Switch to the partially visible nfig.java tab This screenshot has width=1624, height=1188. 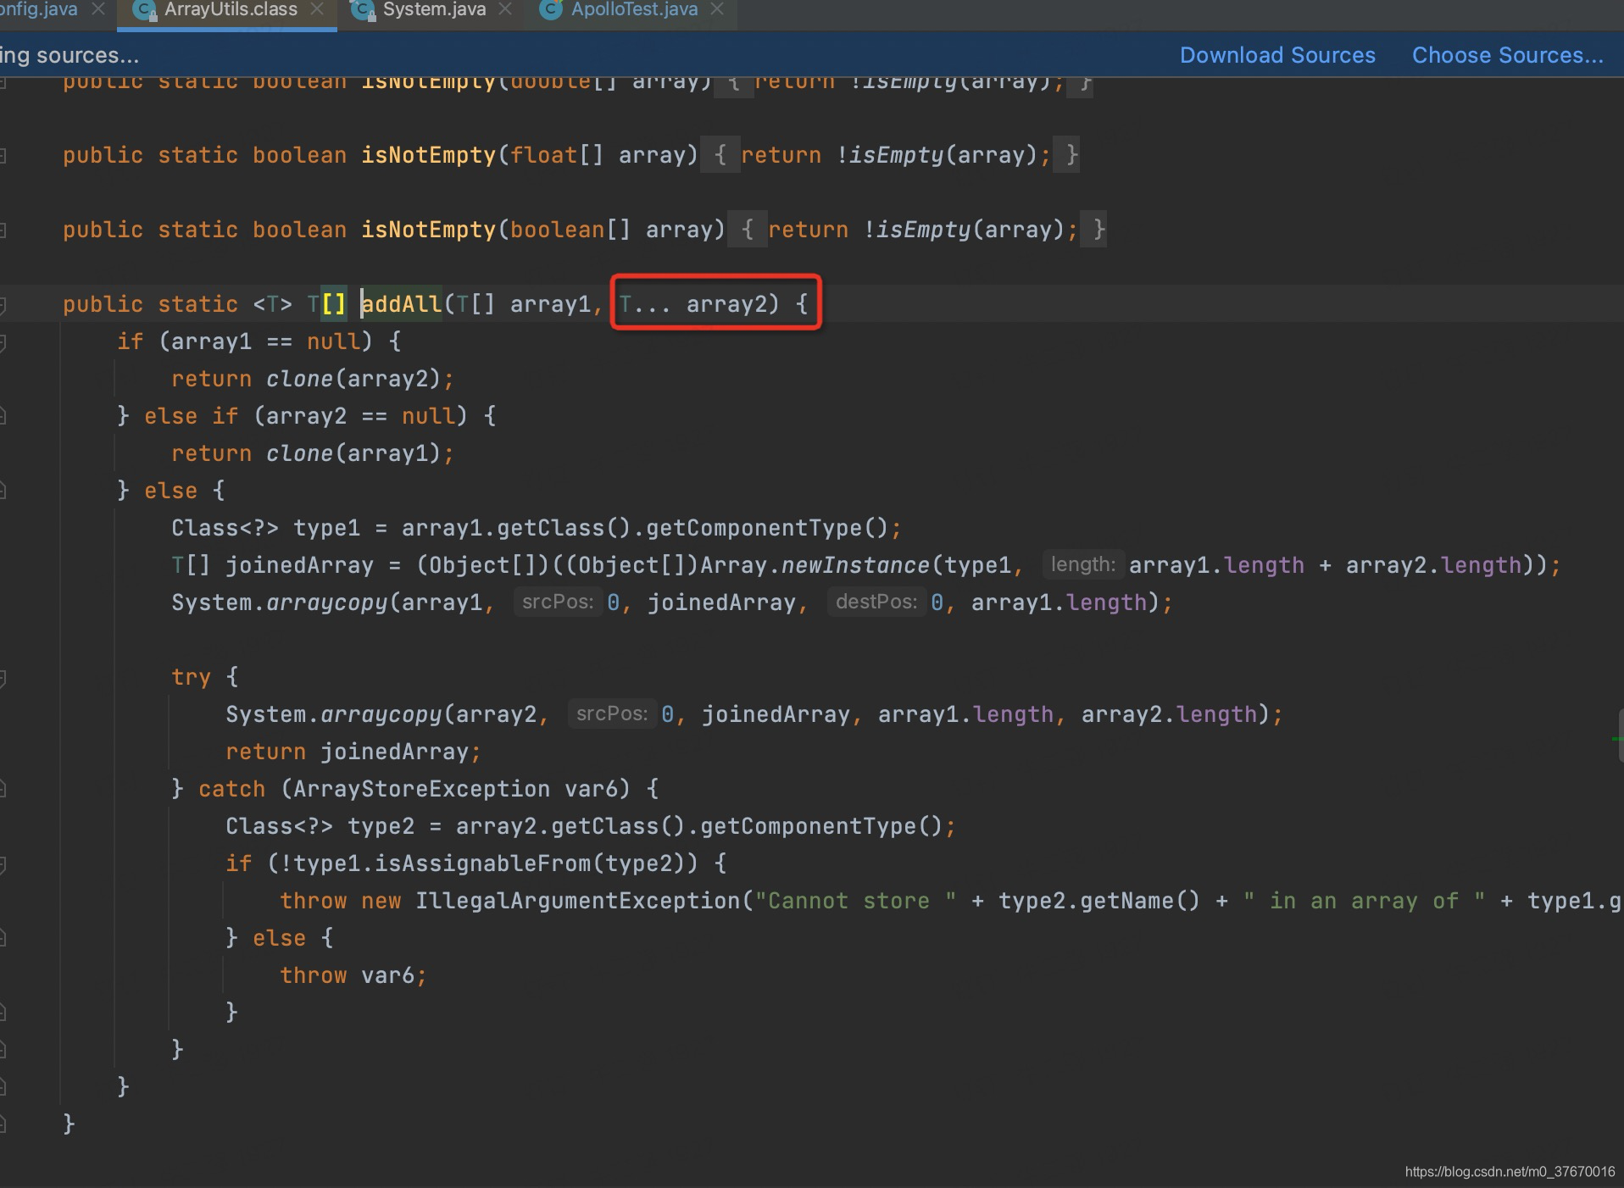38,10
